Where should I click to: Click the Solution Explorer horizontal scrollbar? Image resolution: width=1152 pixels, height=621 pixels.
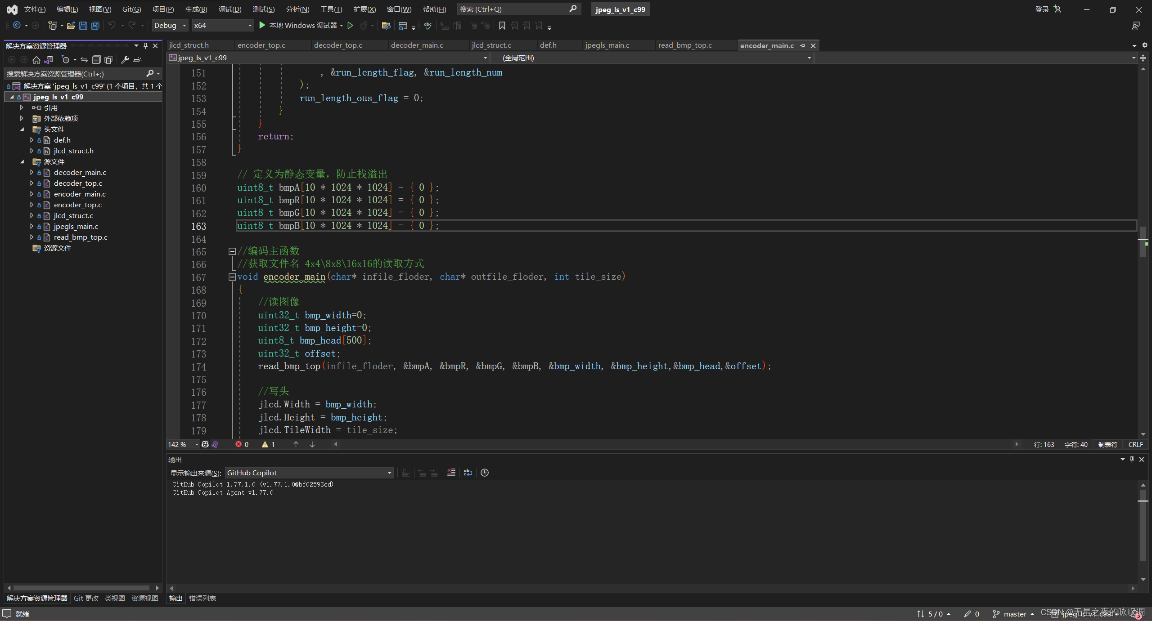[x=81, y=588]
